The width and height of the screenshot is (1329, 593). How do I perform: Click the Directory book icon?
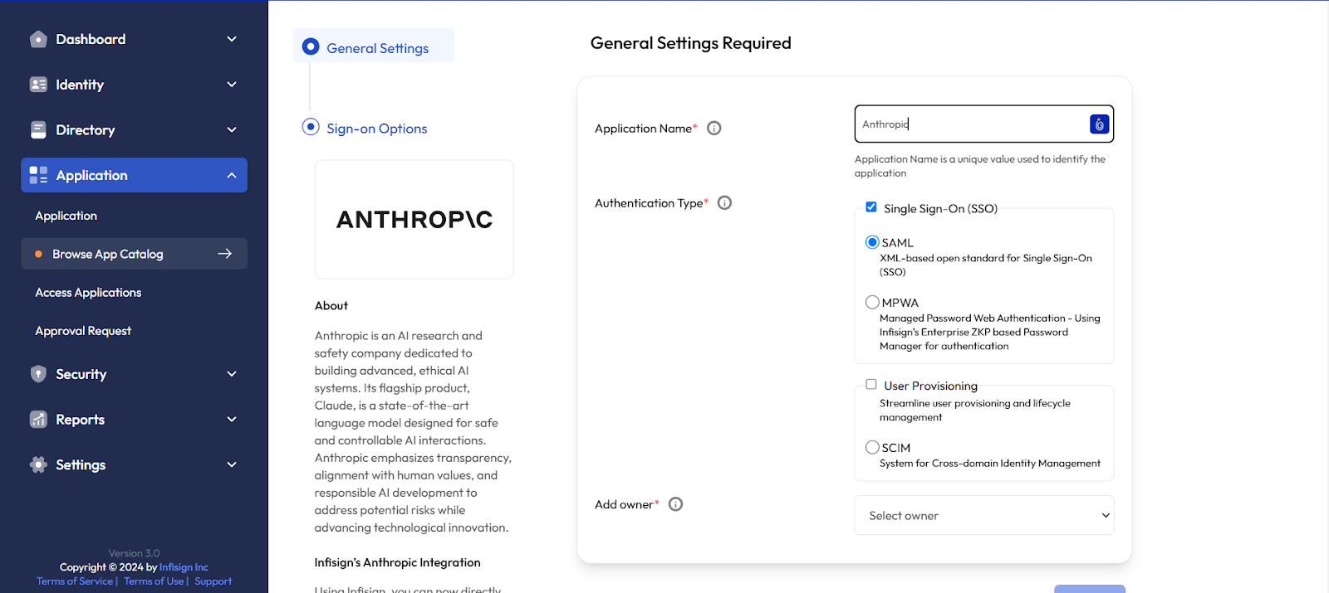38,129
